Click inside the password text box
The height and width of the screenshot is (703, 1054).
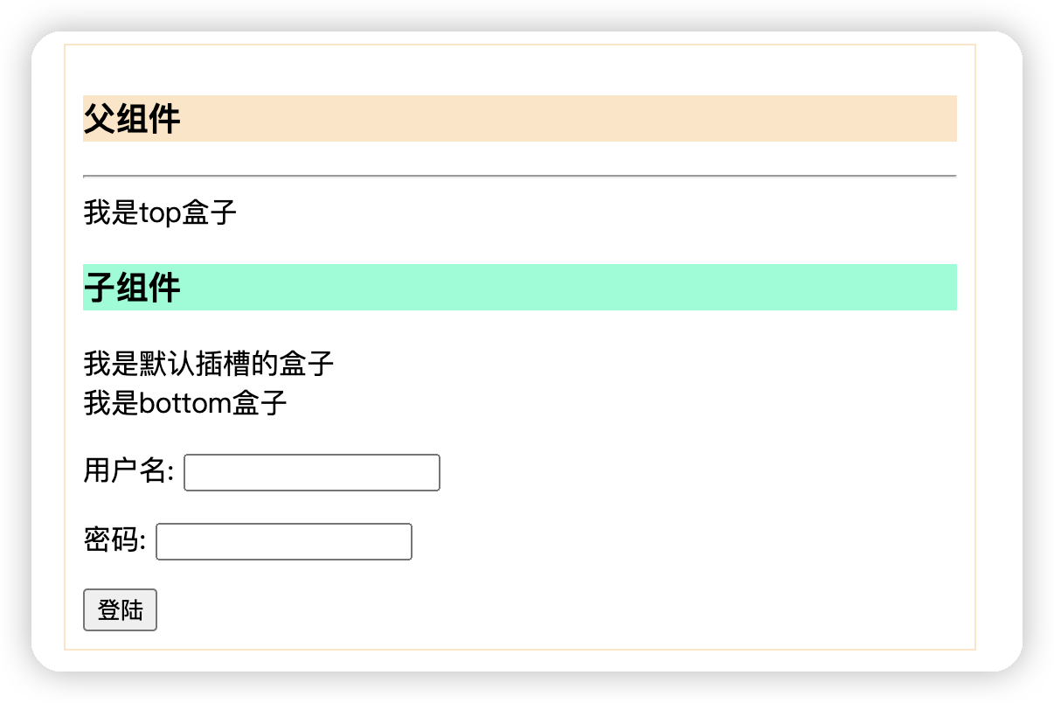pos(283,541)
